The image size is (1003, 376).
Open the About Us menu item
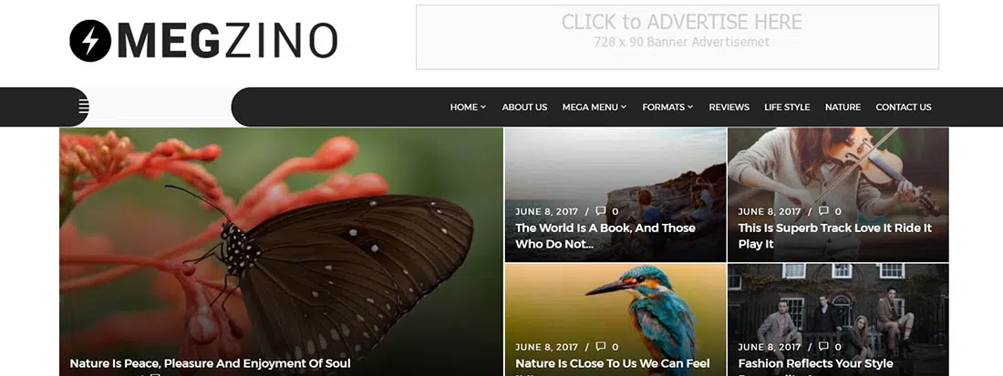[x=524, y=107]
